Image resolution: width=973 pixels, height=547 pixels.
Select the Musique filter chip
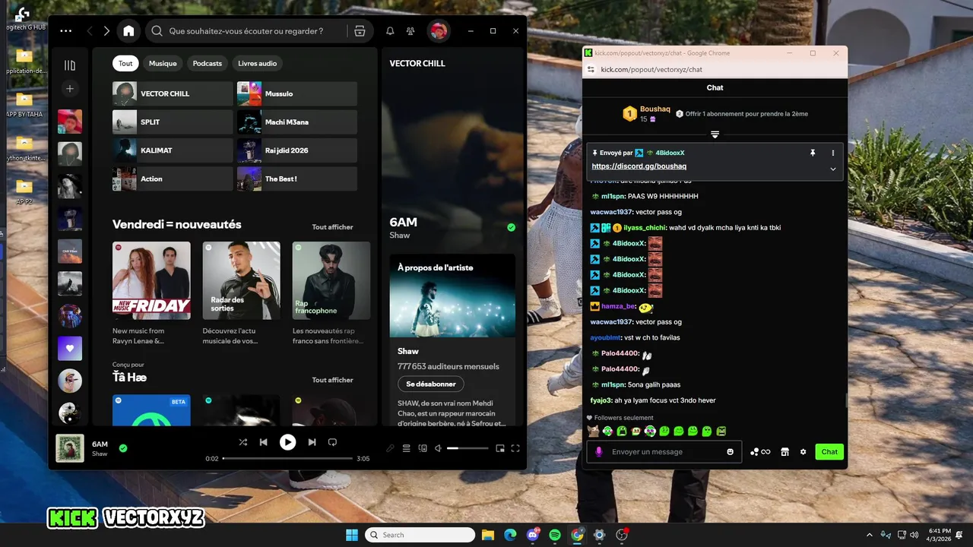click(x=163, y=63)
